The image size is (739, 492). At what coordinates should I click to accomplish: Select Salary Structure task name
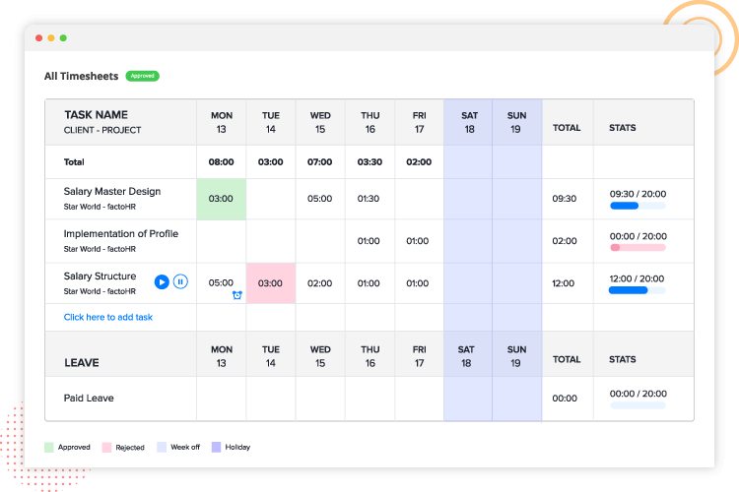pos(100,277)
